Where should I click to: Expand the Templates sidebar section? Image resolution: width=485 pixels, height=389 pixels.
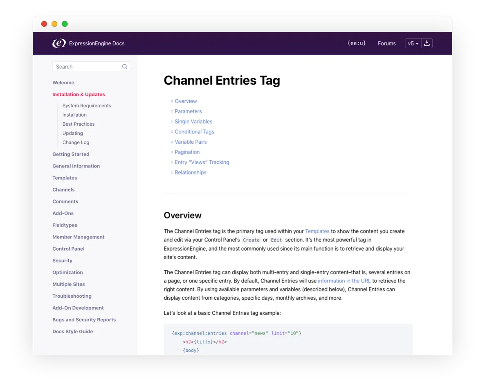[x=65, y=178]
